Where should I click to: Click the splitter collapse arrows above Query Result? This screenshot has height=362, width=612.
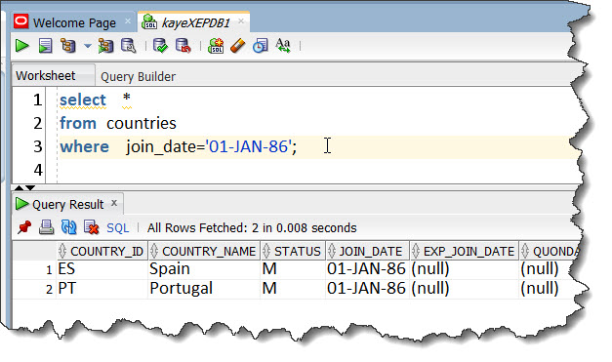click(x=25, y=187)
